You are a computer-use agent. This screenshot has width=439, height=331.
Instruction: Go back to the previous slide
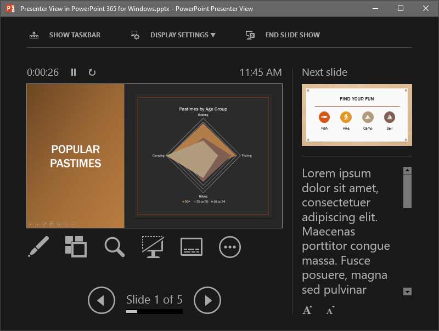pos(102,300)
